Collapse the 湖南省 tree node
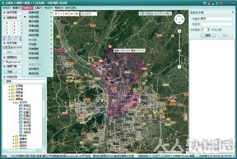 click(x=9, y=99)
